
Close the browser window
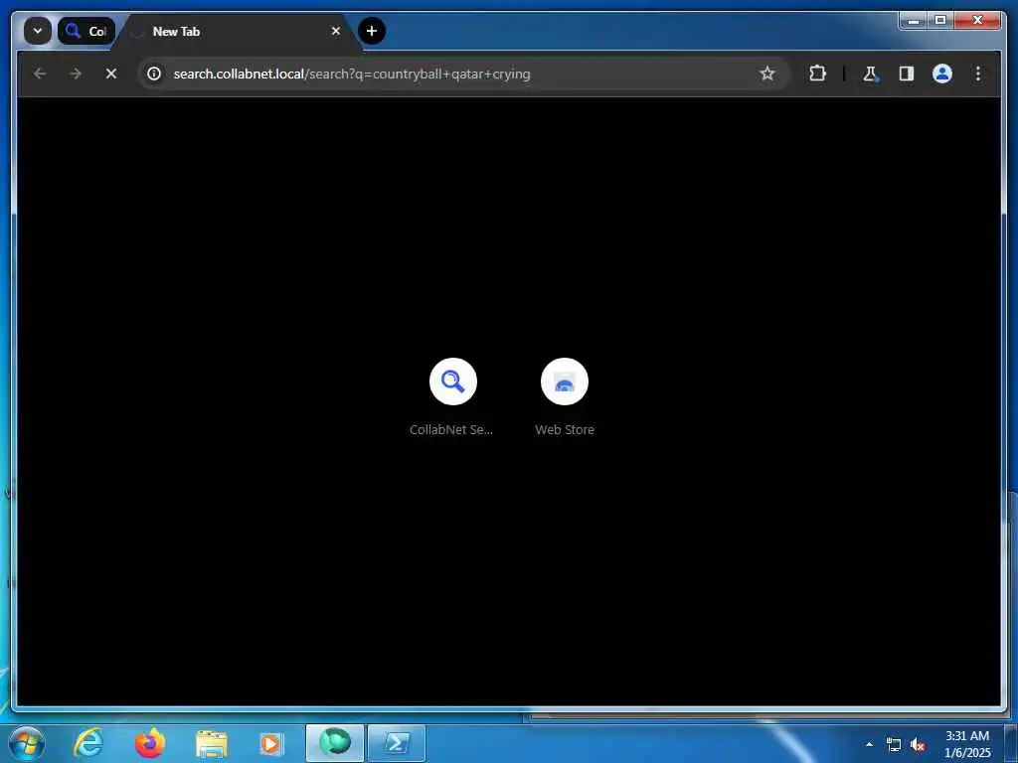point(978,21)
